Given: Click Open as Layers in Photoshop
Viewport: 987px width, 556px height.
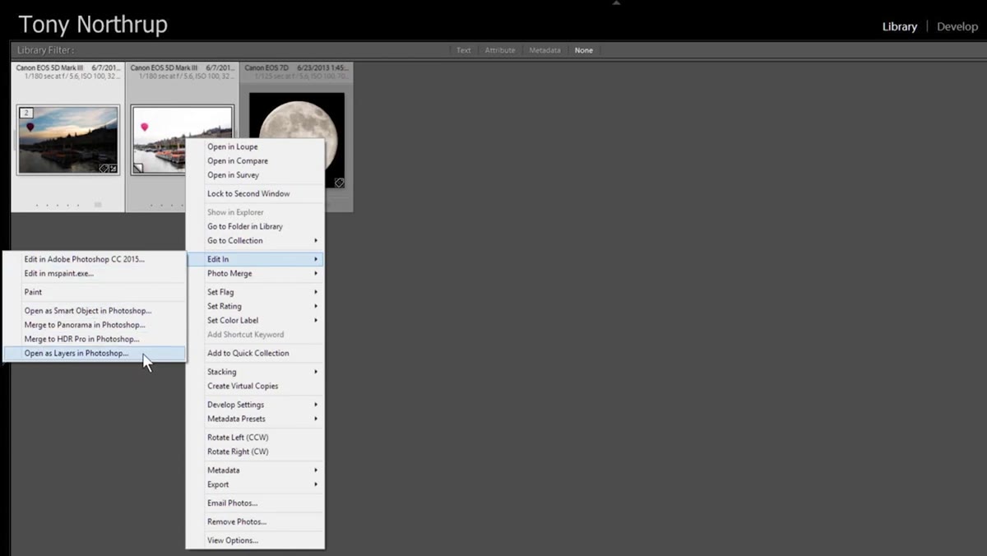Looking at the screenshot, I should (94, 354).
